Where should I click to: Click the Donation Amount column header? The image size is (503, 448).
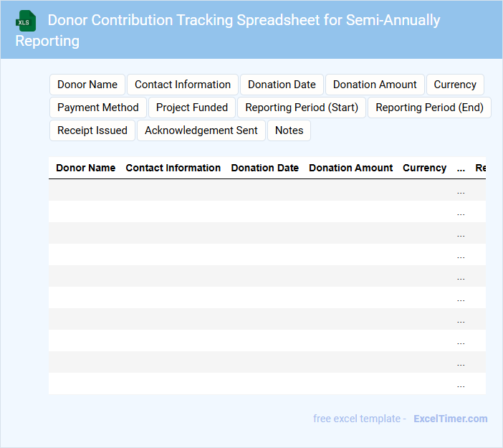coord(351,168)
